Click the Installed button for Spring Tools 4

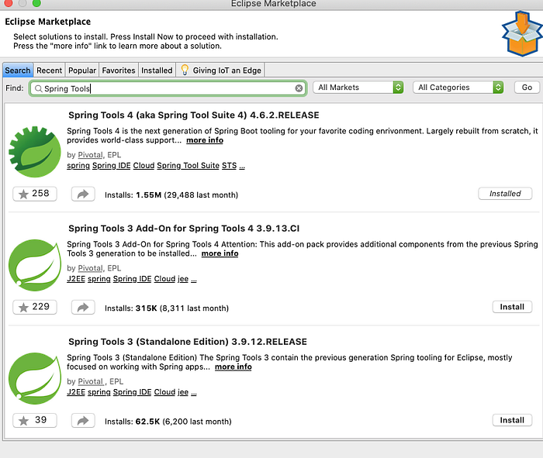(x=505, y=194)
